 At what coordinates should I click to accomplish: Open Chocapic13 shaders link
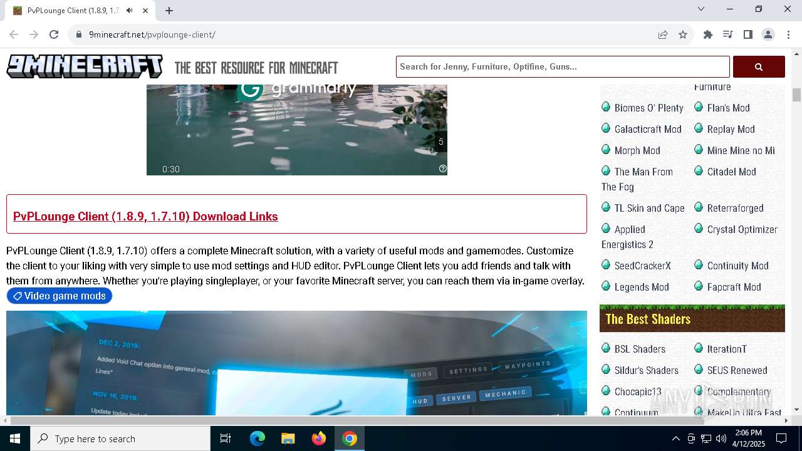[x=638, y=391]
